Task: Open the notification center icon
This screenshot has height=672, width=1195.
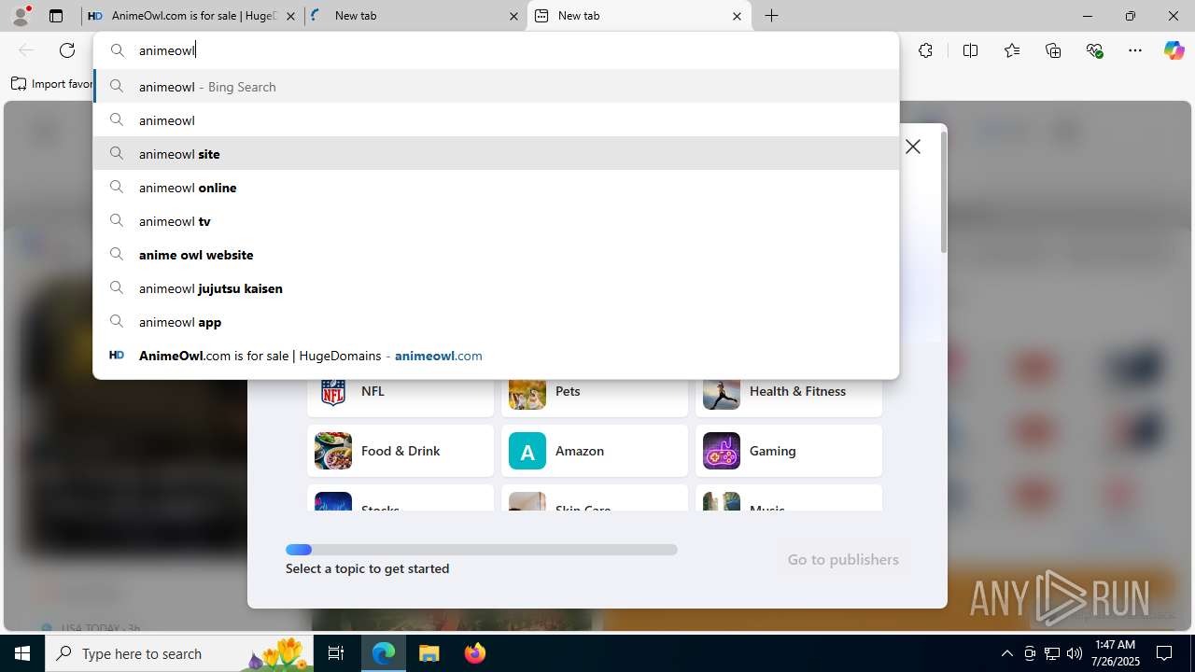Action: pyautogui.click(x=1164, y=653)
